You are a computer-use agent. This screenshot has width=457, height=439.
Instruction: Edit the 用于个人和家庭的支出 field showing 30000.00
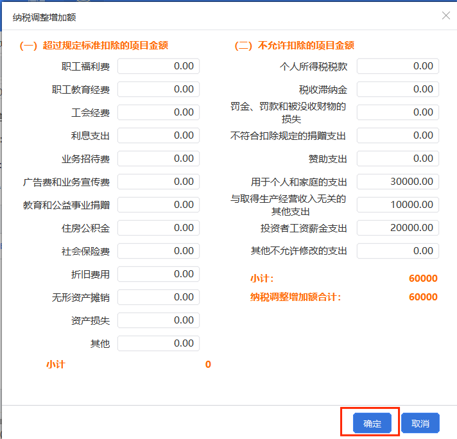[398, 182]
